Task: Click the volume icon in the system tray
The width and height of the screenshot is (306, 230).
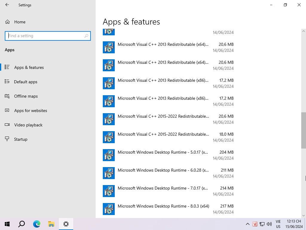Action: pos(269,224)
